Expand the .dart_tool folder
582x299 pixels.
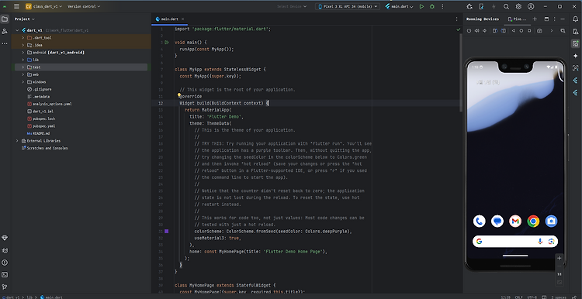pyautogui.click(x=23, y=37)
